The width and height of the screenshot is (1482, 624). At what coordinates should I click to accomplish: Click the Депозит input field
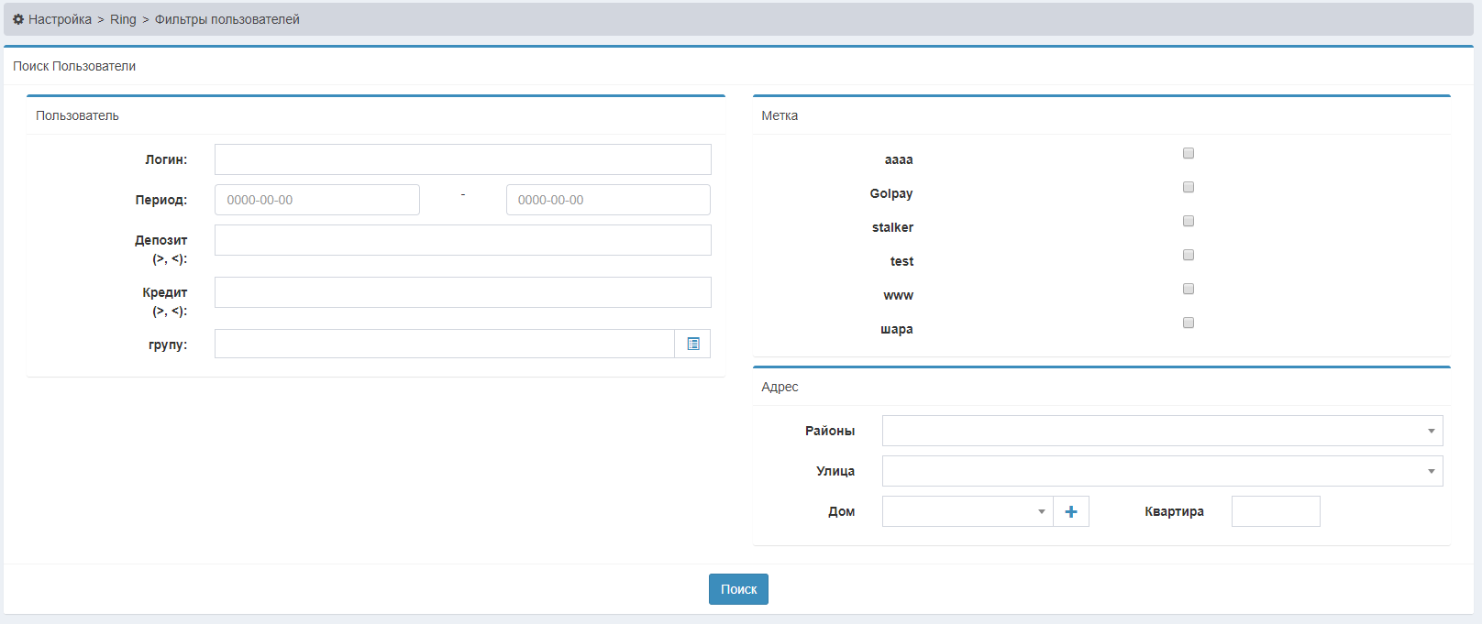point(462,240)
